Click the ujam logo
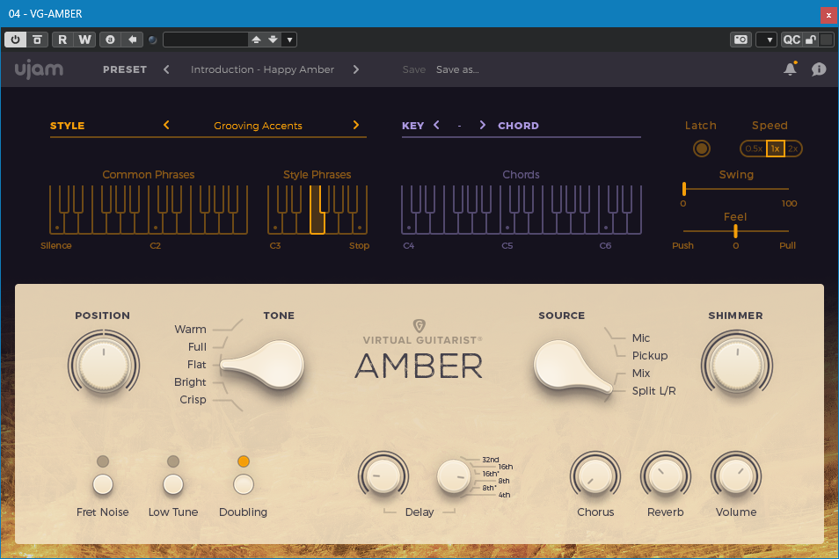839x559 pixels. 39,69
